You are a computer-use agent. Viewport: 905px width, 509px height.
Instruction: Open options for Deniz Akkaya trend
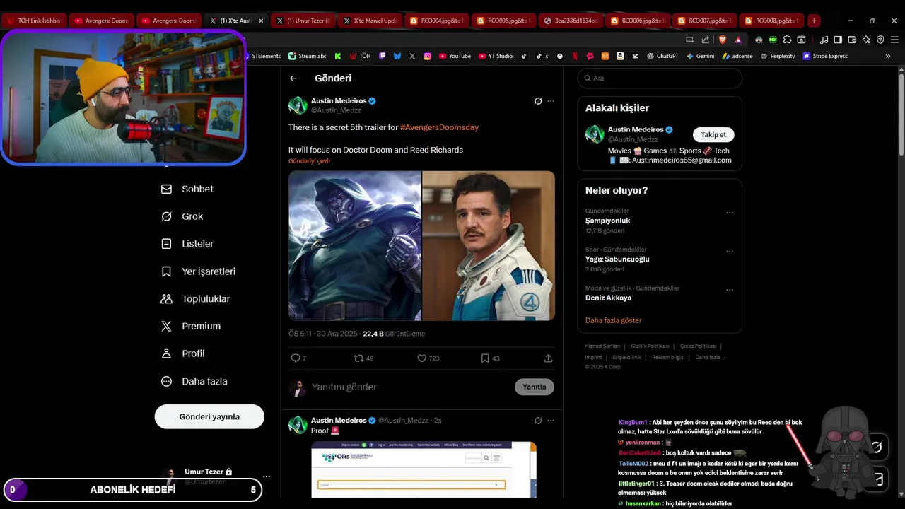pos(730,290)
